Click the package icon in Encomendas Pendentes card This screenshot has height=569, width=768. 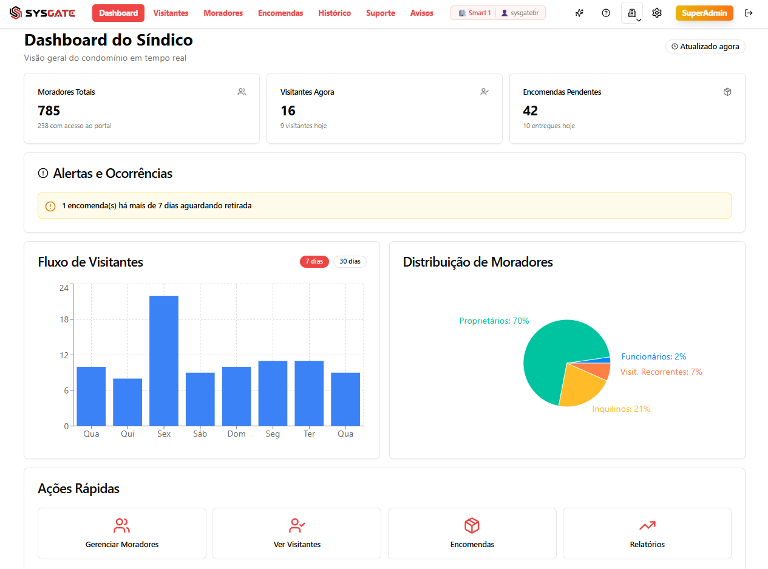727,92
